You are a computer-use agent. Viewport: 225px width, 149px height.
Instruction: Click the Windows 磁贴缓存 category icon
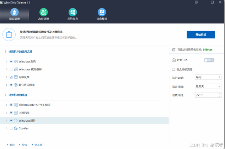coord(16,69)
